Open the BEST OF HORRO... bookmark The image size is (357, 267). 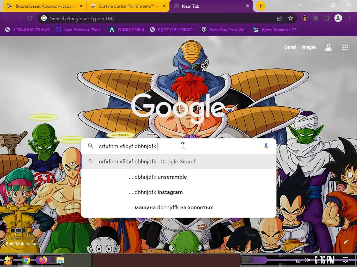coord(173,30)
